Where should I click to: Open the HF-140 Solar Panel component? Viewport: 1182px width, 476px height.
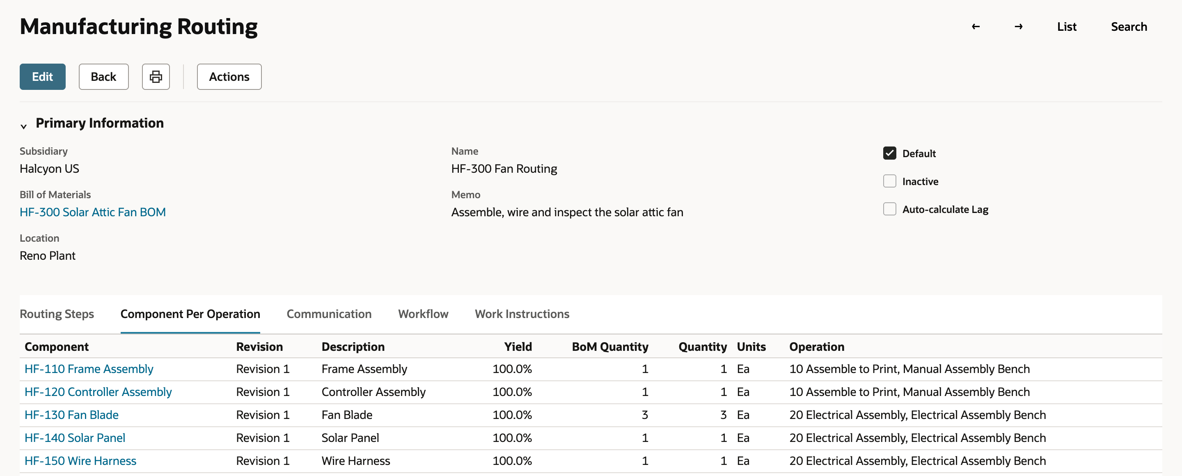click(74, 438)
